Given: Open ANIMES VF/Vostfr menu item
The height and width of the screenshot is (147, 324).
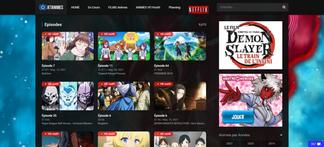Looking at the screenshot, I should click(x=148, y=7).
